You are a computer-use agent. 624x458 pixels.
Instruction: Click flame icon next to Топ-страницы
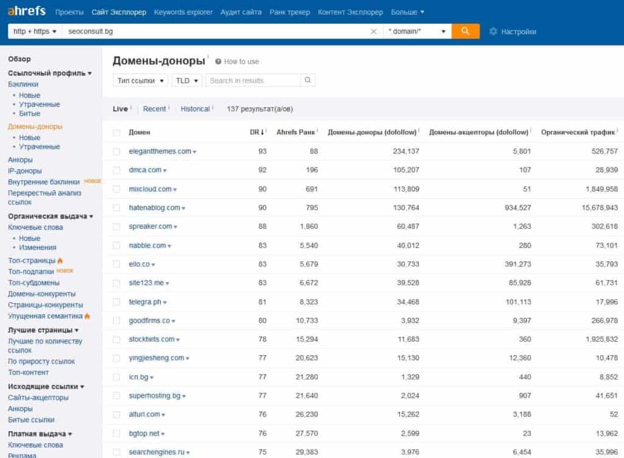(60, 261)
